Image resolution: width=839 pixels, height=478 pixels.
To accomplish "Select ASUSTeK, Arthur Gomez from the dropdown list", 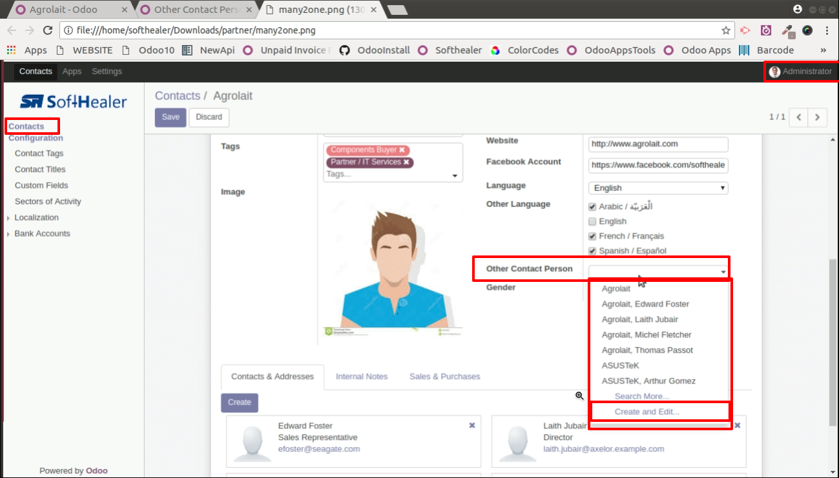I will (648, 381).
